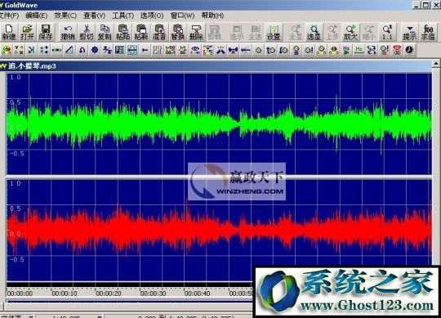The height and width of the screenshot is (318, 441).
Task: Click the 剪切 (Cut) scissors icon
Action: point(87,32)
